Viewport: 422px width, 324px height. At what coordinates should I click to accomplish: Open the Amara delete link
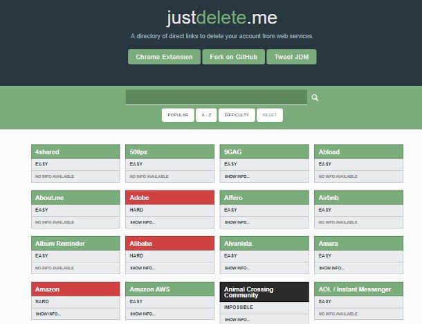coord(358,243)
